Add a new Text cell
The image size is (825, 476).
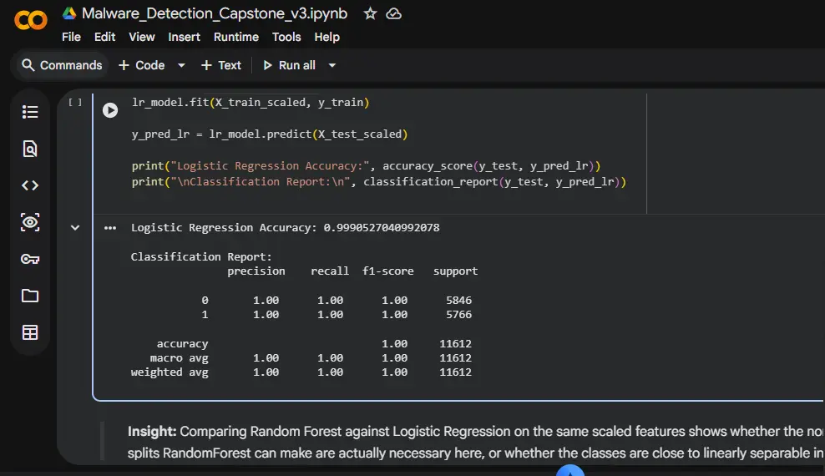tap(221, 65)
